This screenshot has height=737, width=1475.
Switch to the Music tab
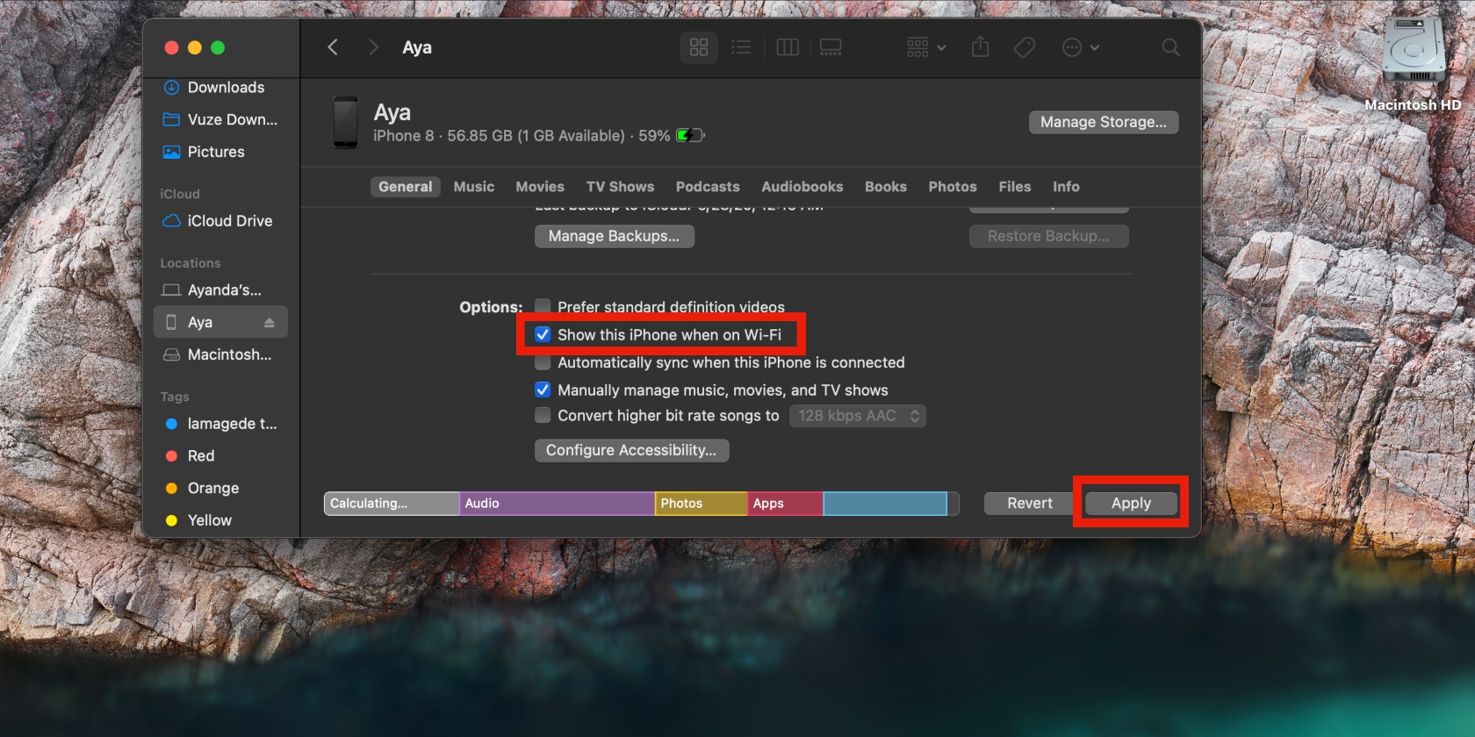coord(474,187)
